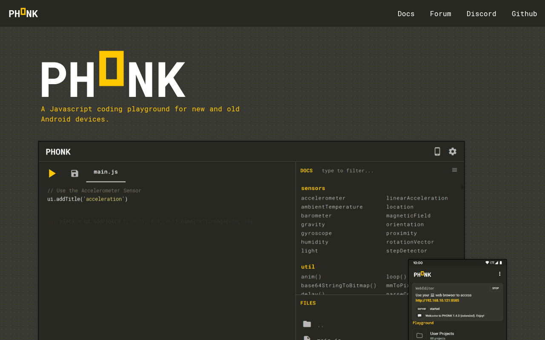545x340 pixels.
Task: Click the three-dot overflow menu on phone
Action: click(x=499, y=274)
